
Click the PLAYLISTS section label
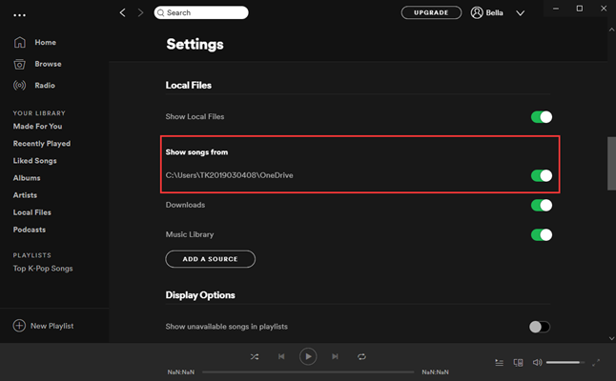[32, 255]
